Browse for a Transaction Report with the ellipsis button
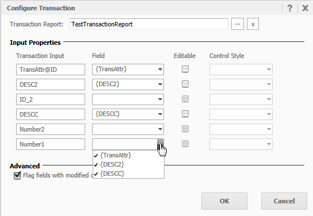313x216 pixels. click(x=238, y=24)
